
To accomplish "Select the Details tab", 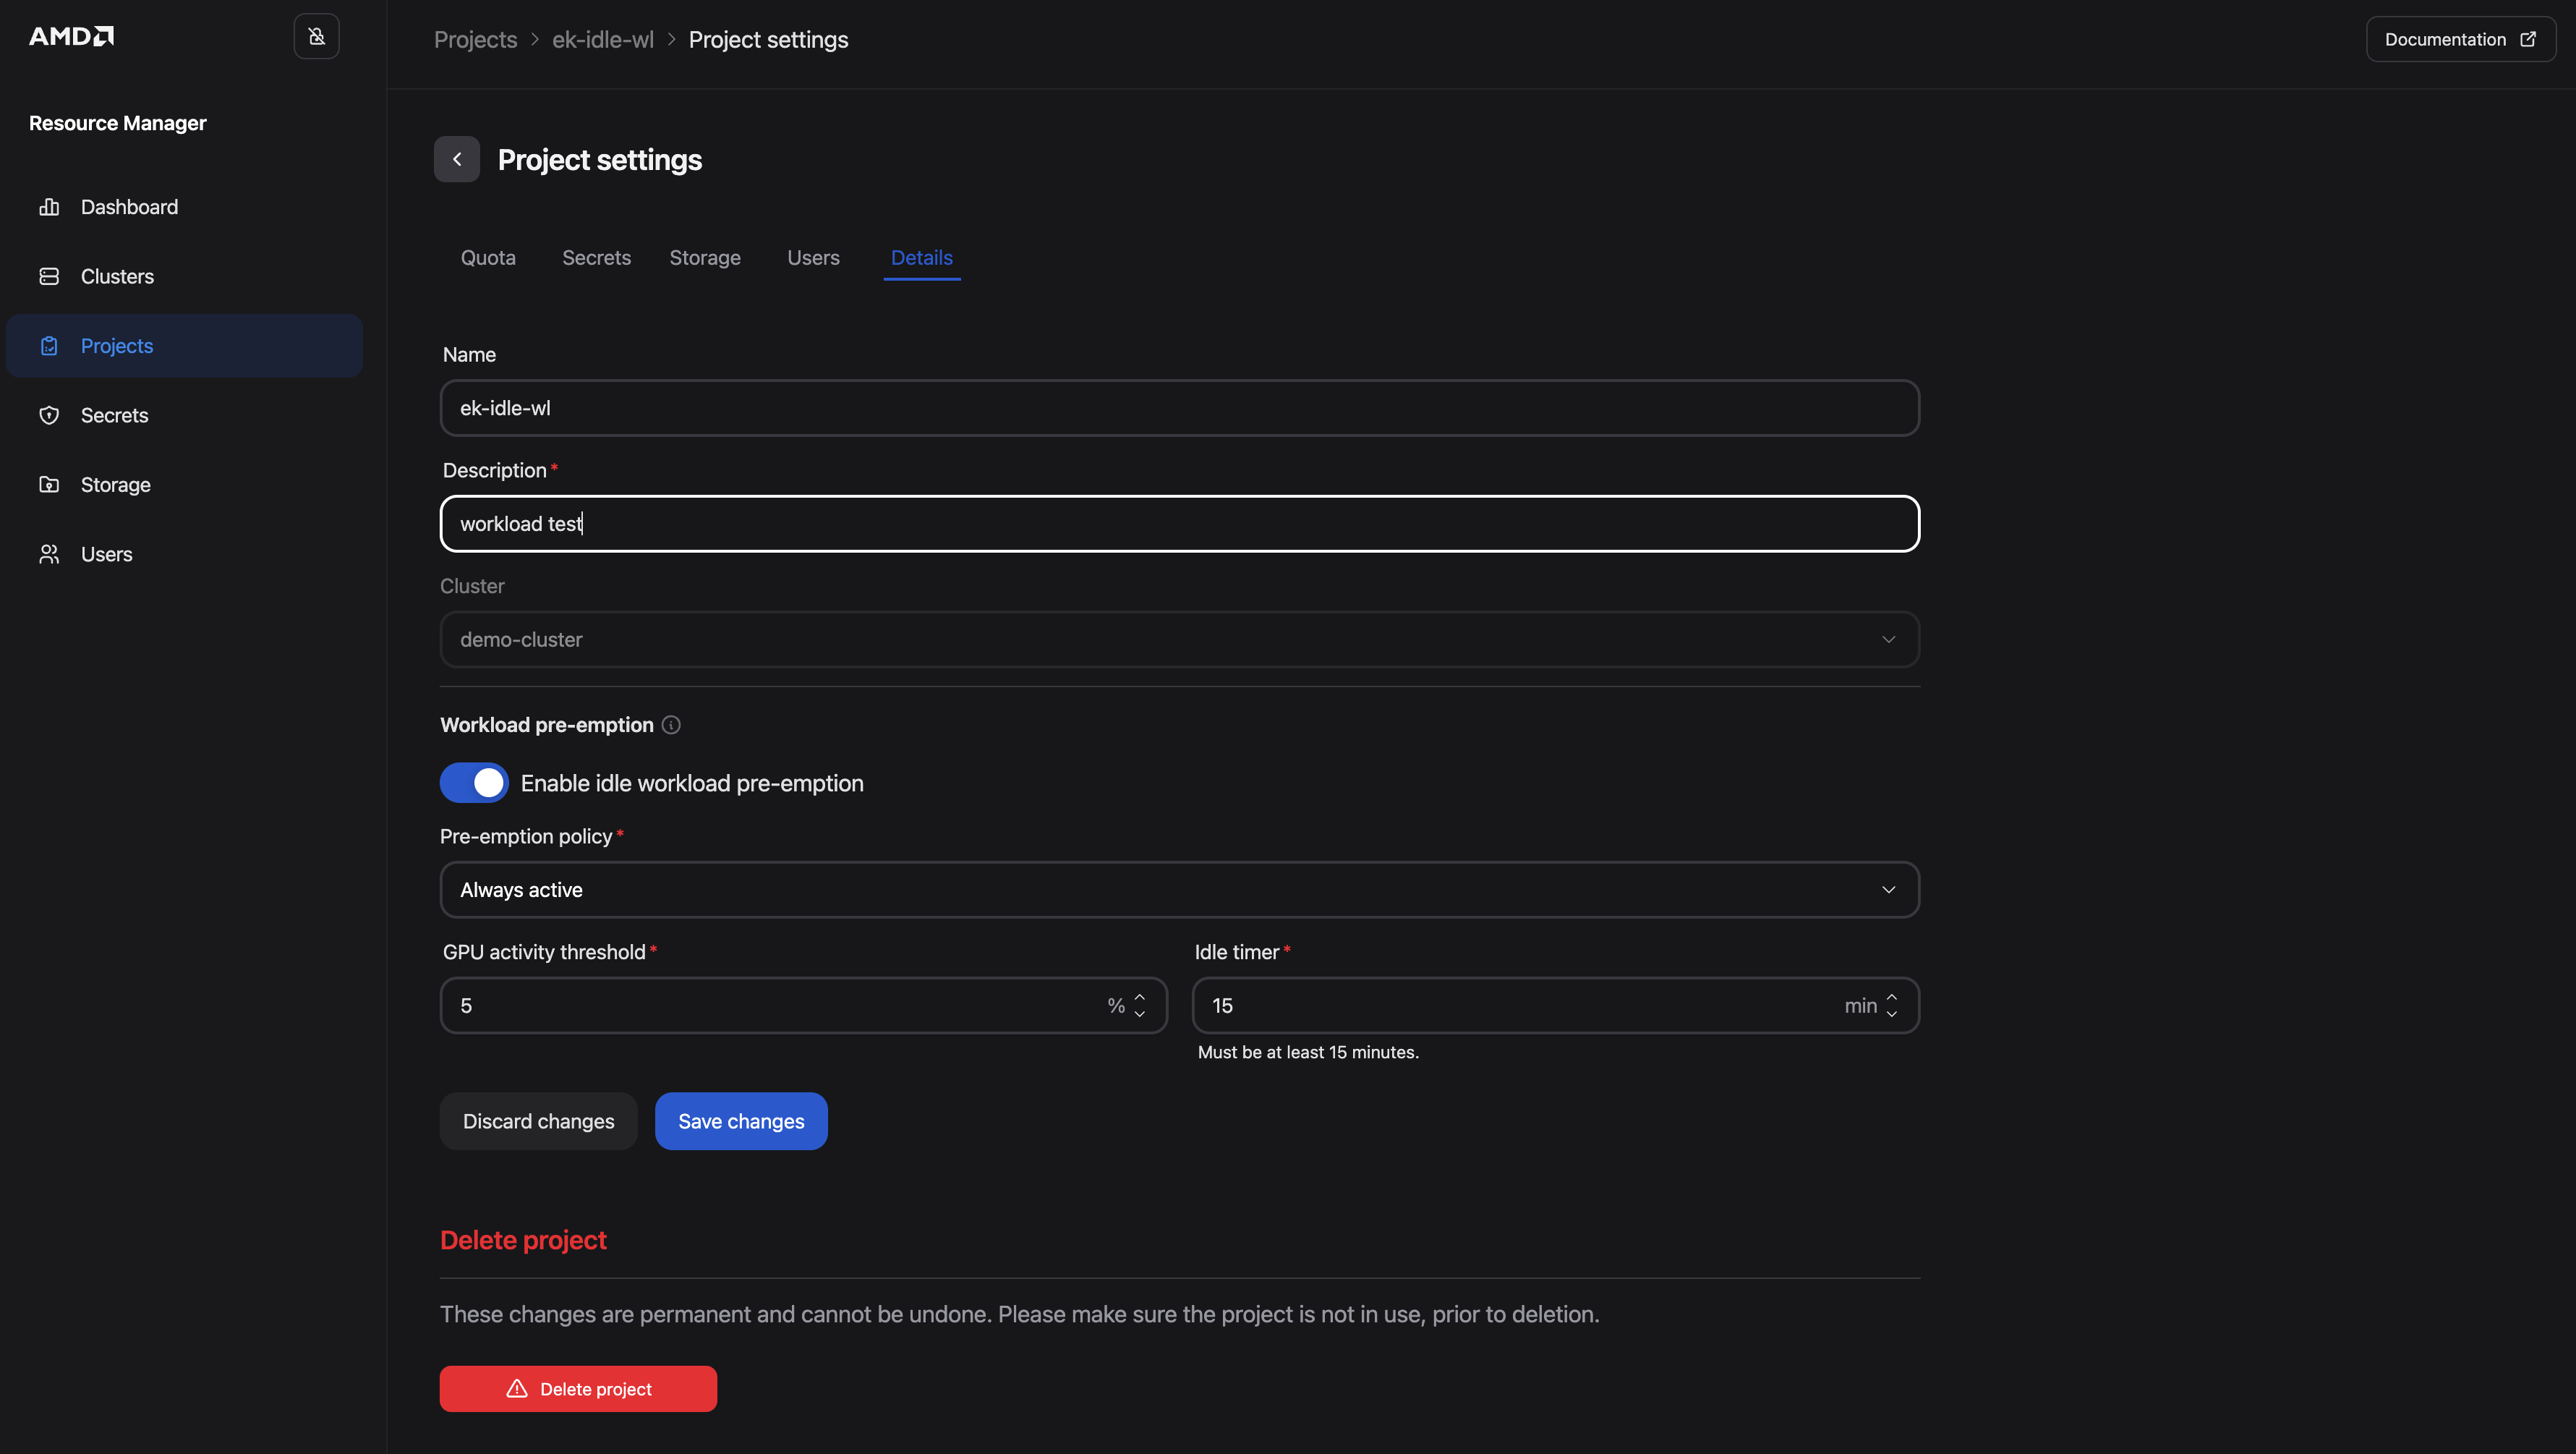I will click(921, 258).
